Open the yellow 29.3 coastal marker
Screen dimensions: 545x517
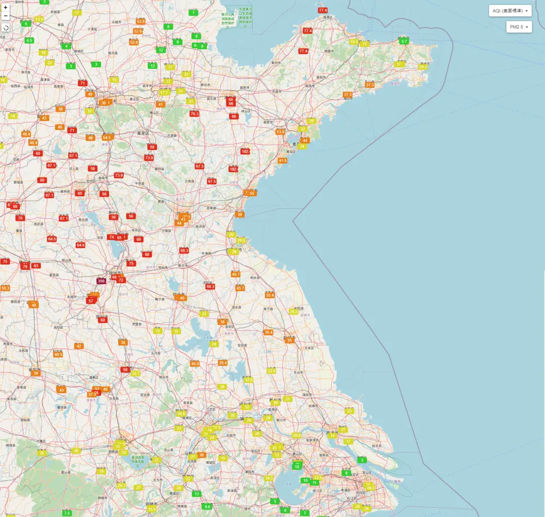(423, 67)
